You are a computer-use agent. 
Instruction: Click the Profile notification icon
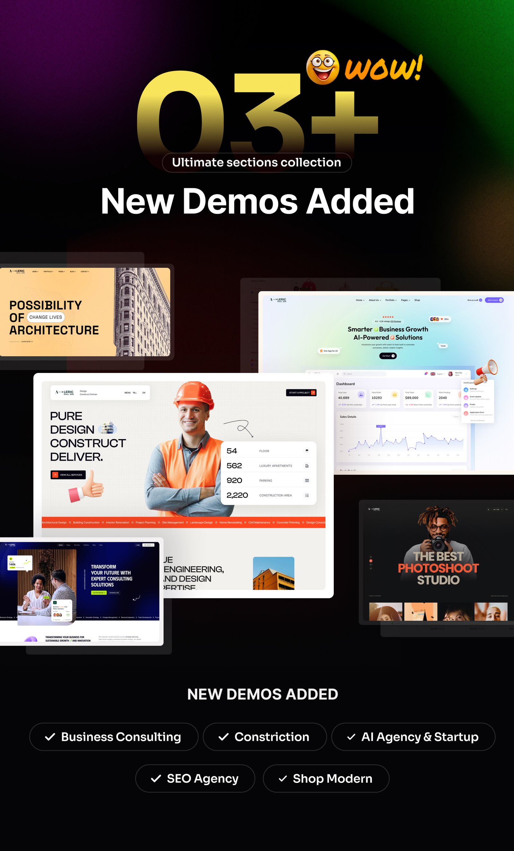tap(466, 405)
